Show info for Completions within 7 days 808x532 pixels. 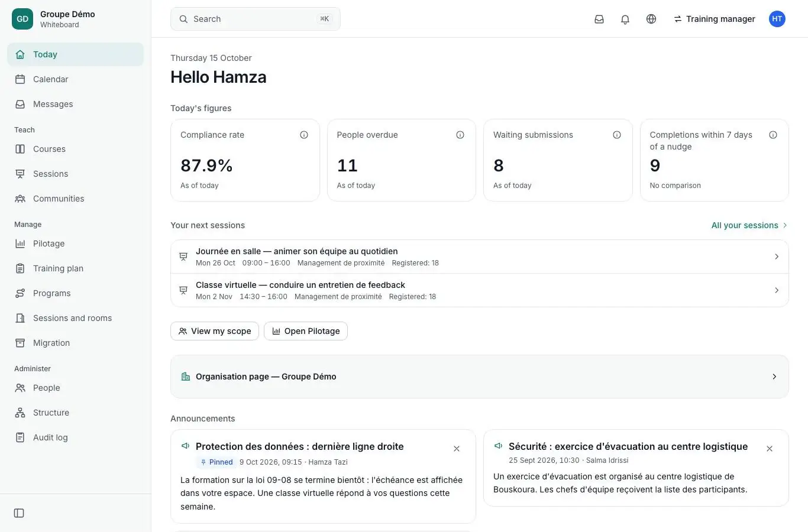pos(773,135)
